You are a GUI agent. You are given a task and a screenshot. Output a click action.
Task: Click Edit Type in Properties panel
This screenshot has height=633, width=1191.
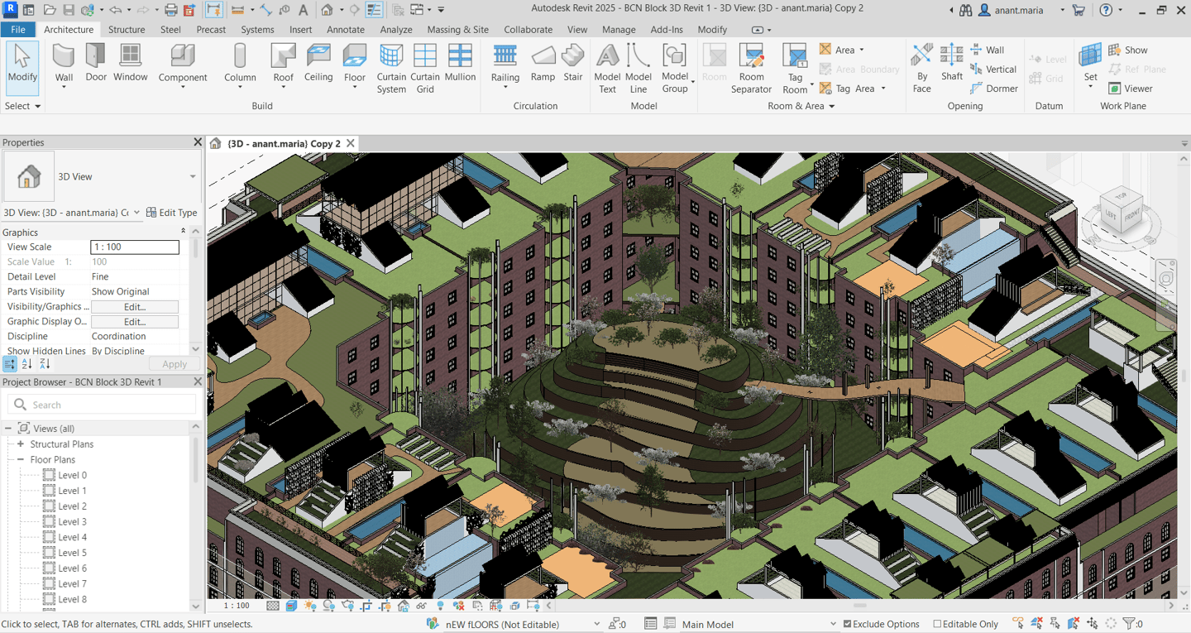[172, 213]
